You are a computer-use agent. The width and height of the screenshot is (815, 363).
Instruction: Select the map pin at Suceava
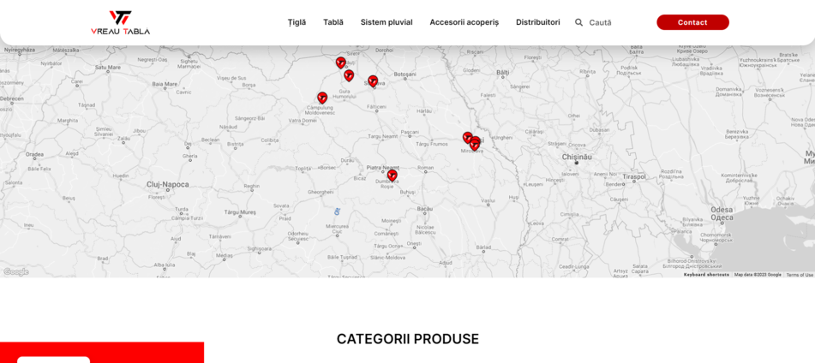click(373, 80)
